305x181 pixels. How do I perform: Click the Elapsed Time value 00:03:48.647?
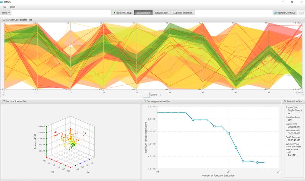294,126
